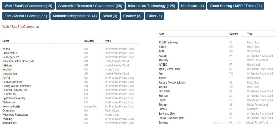The image size is (277, 127).
Task: Click Aptira (Render Farm) name
Action: [169, 69]
